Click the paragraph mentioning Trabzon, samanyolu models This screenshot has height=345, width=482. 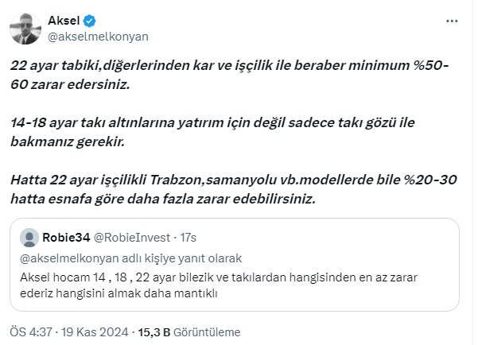(231, 190)
